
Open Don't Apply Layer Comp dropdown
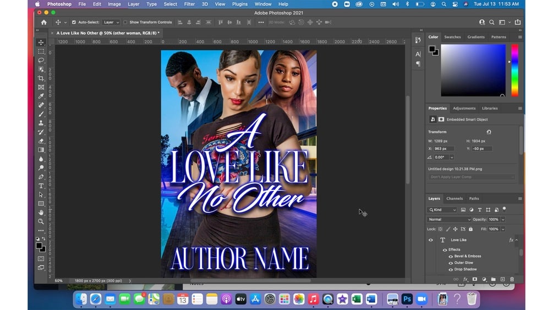pyautogui.click(x=472, y=177)
